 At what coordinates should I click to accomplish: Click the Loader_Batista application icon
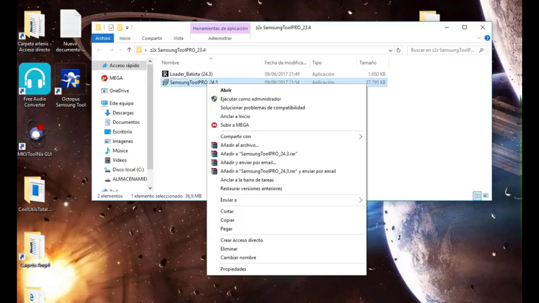[165, 74]
